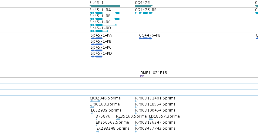
Task: Select the Slc45-1-PA protein feature
Action: click(97, 38)
